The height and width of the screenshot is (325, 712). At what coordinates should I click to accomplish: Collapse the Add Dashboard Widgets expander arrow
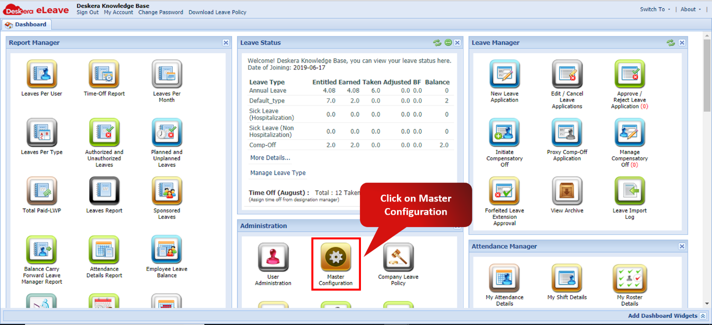[703, 316]
